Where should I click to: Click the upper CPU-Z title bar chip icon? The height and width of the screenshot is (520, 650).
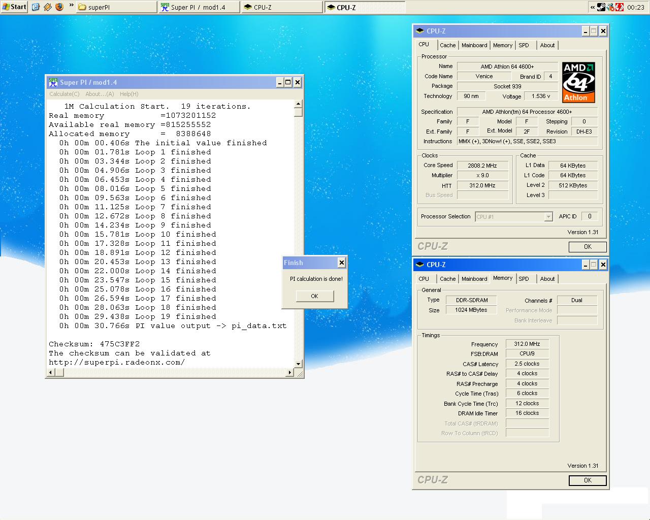point(420,31)
